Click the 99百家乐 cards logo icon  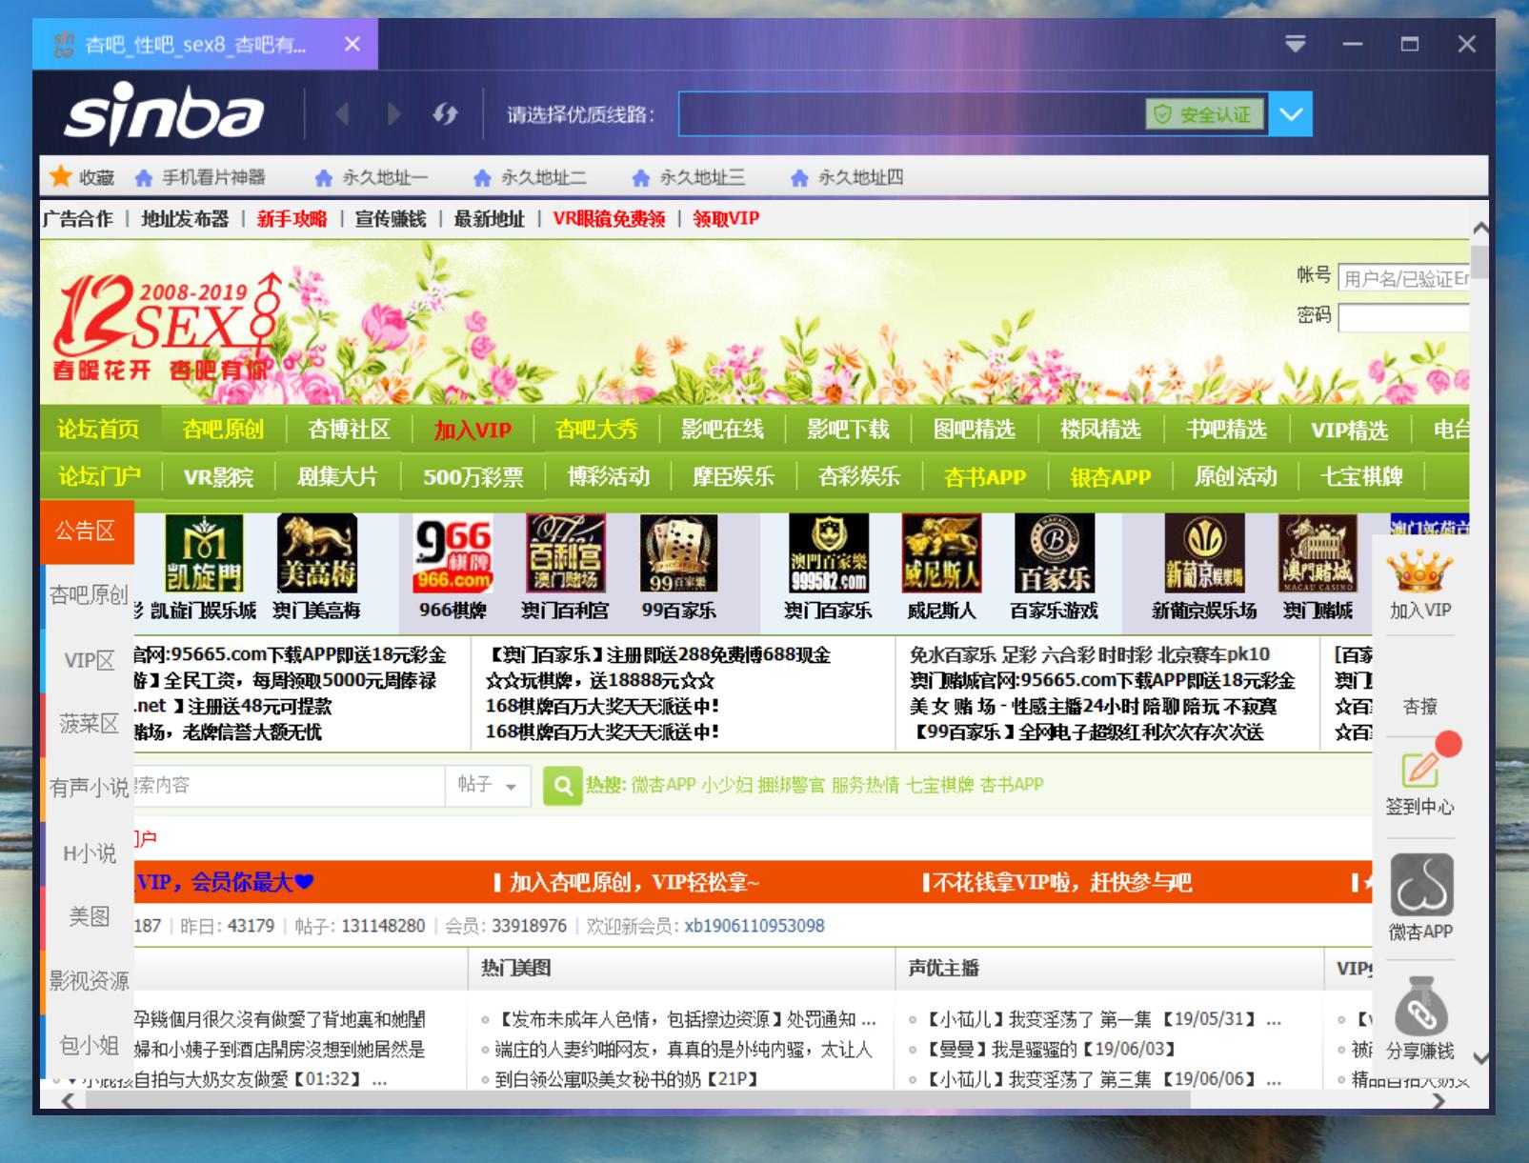[x=678, y=553]
